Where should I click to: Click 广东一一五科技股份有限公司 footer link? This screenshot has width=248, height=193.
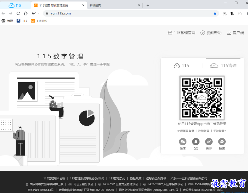pos(189,179)
